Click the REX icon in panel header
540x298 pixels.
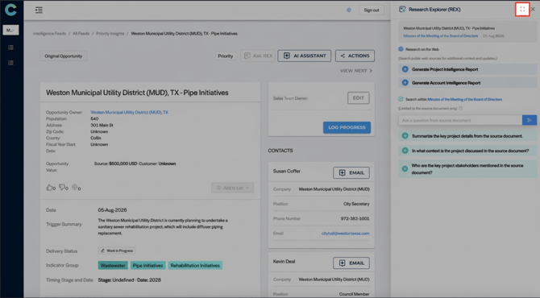pyautogui.click(x=402, y=10)
